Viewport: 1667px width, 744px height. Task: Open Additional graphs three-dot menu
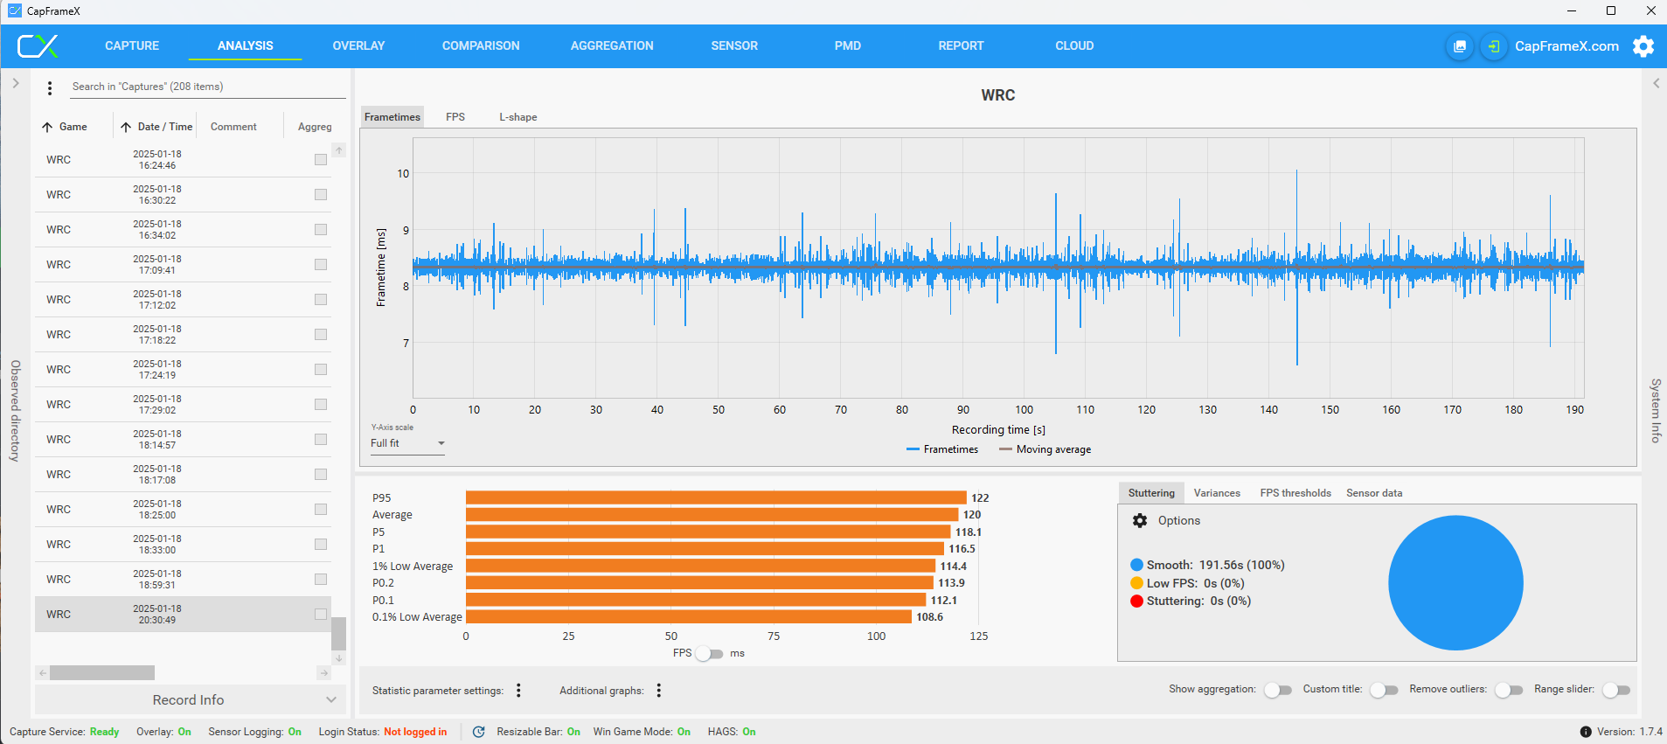click(658, 691)
